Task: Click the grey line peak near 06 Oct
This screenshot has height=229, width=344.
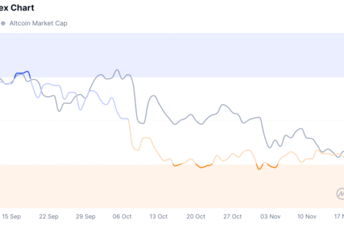Action: pyautogui.click(x=117, y=71)
